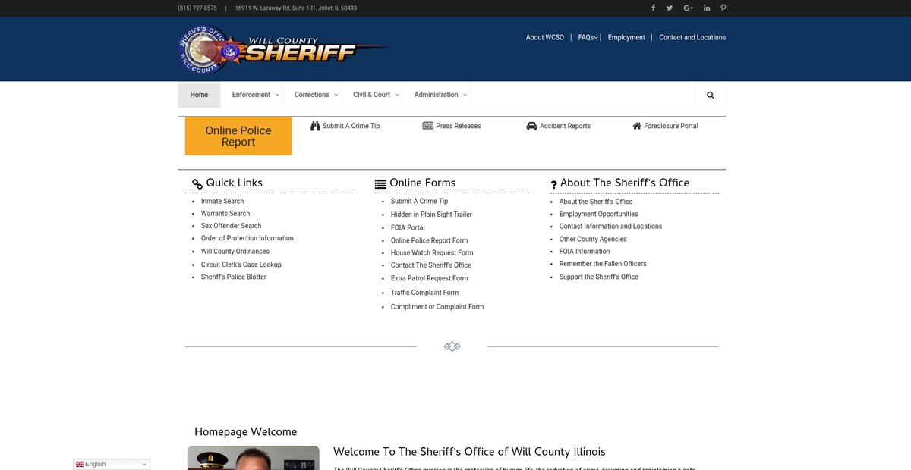Viewport: 911px width, 470px height.
Task: Click the list icon beside Online Forms
Action: (x=380, y=184)
